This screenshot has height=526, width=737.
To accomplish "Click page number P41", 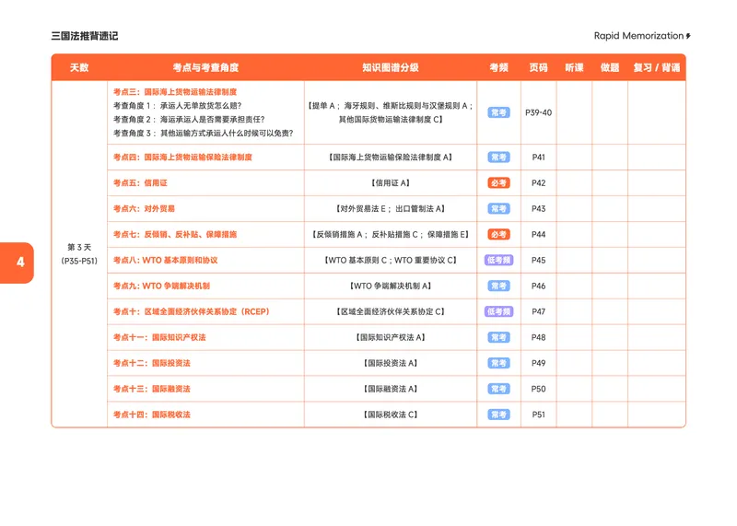I will [x=539, y=158].
